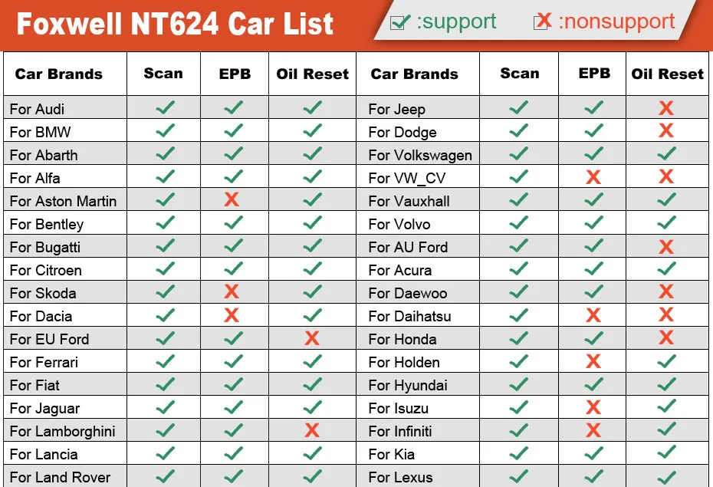713x487 pixels.
Task: Click the left Car Brands column header
Action: click(59, 74)
